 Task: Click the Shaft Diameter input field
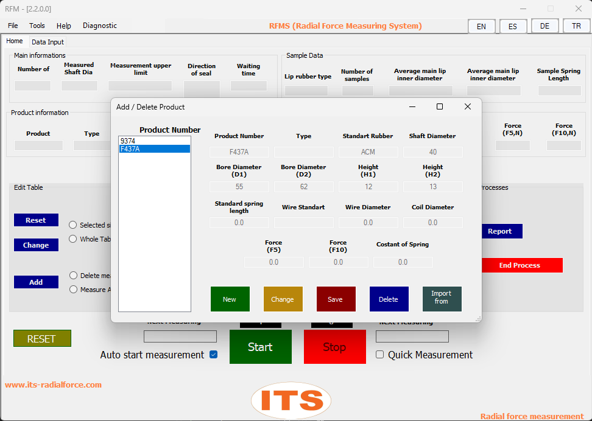(432, 152)
